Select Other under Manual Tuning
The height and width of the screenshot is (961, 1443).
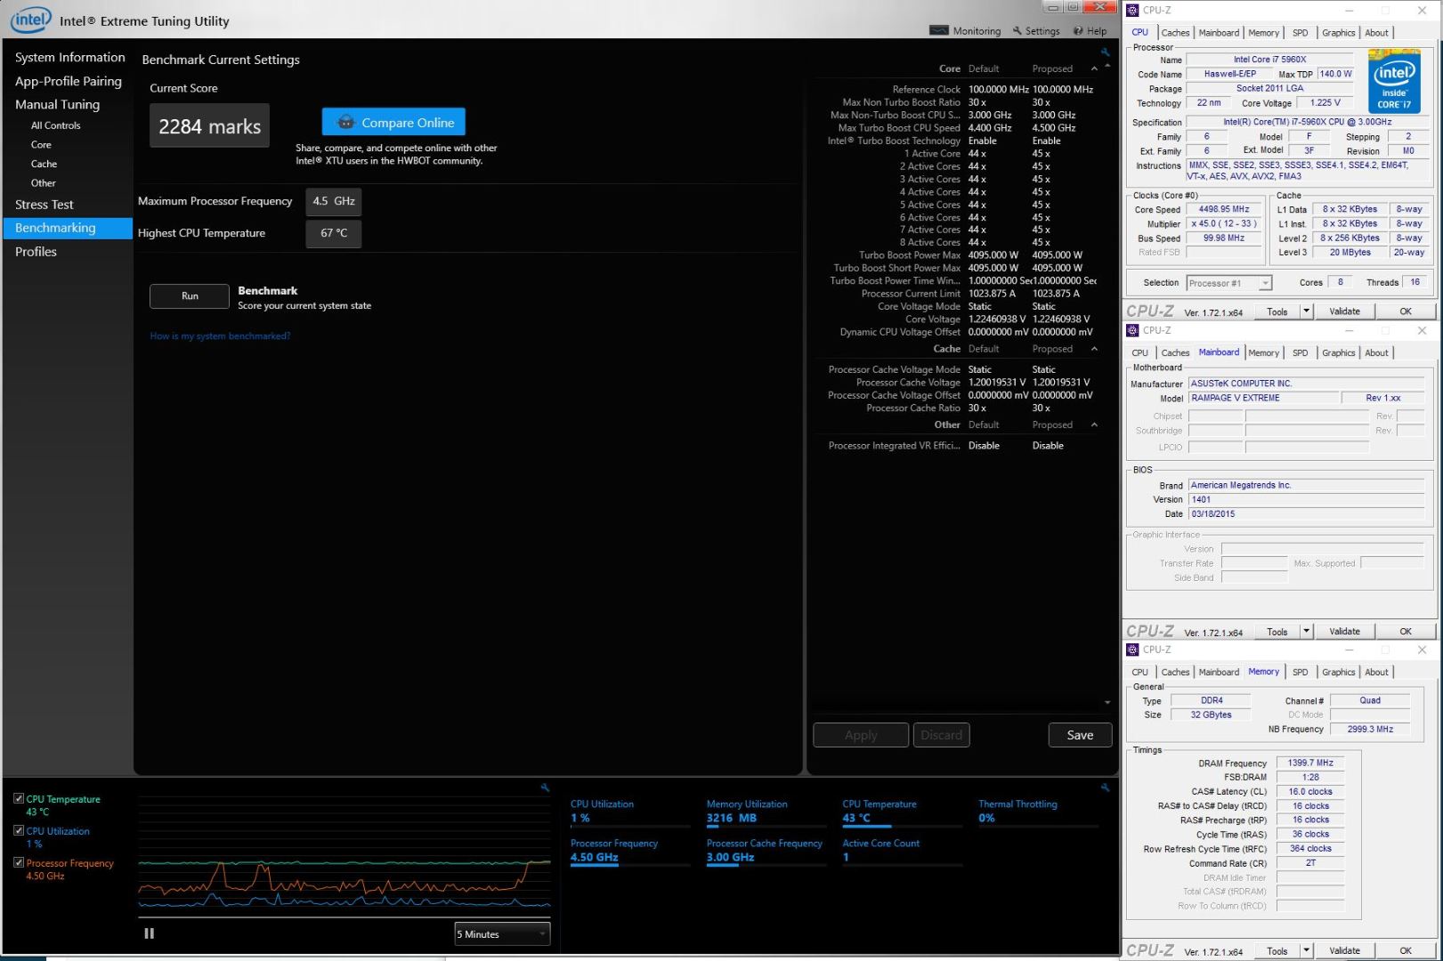(x=43, y=183)
